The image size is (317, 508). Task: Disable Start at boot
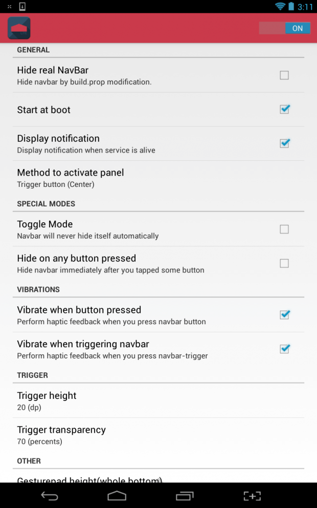(284, 109)
